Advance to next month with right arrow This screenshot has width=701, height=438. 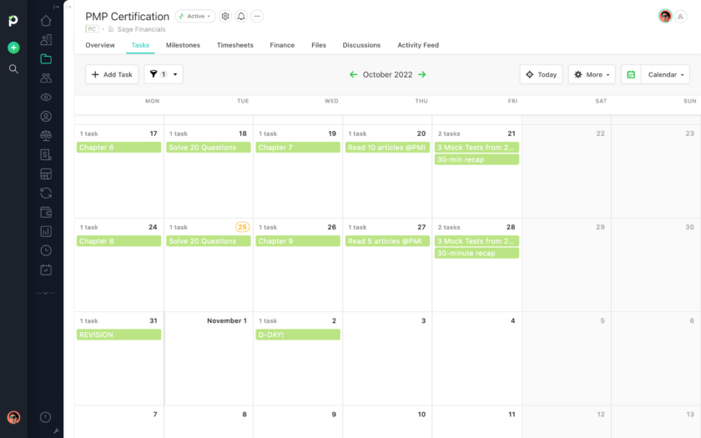pyautogui.click(x=422, y=75)
